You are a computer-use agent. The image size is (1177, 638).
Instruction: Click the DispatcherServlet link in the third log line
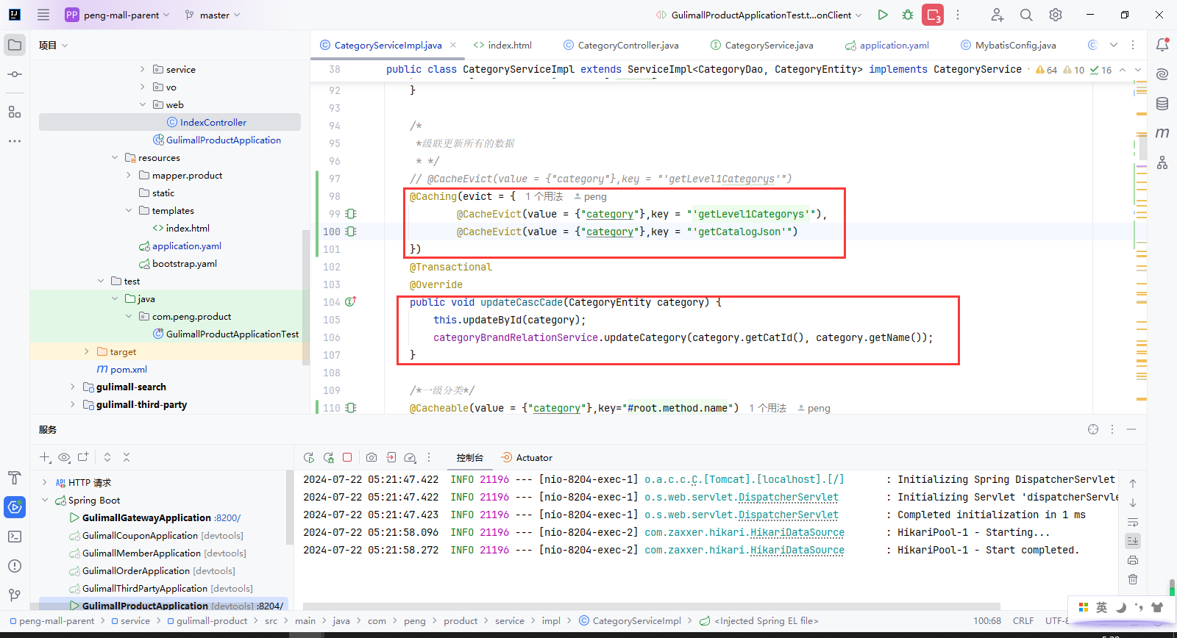[x=789, y=515]
